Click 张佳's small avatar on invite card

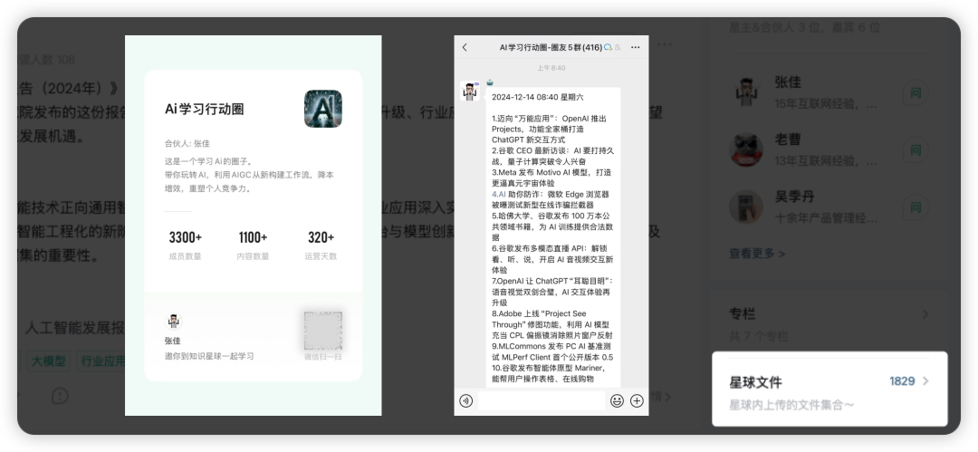tap(173, 322)
